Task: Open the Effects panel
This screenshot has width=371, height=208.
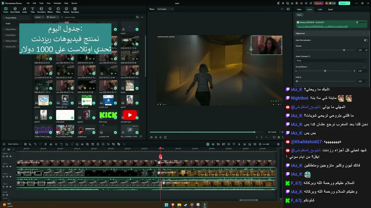Action: (50, 10)
